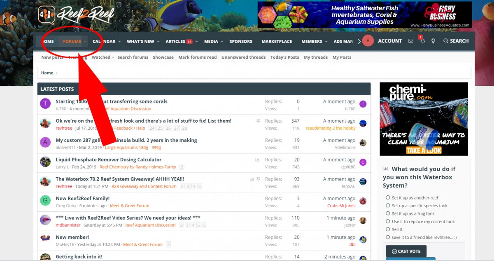Click the red R account avatar
Image resolution: width=494 pixels, height=261 pixels.
[x=368, y=41]
